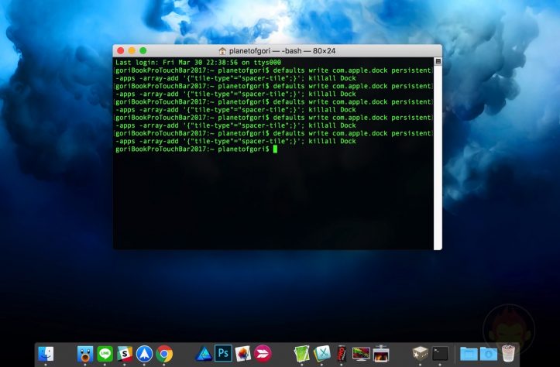Launch Affinity Designer from the Dock

(204, 354)
